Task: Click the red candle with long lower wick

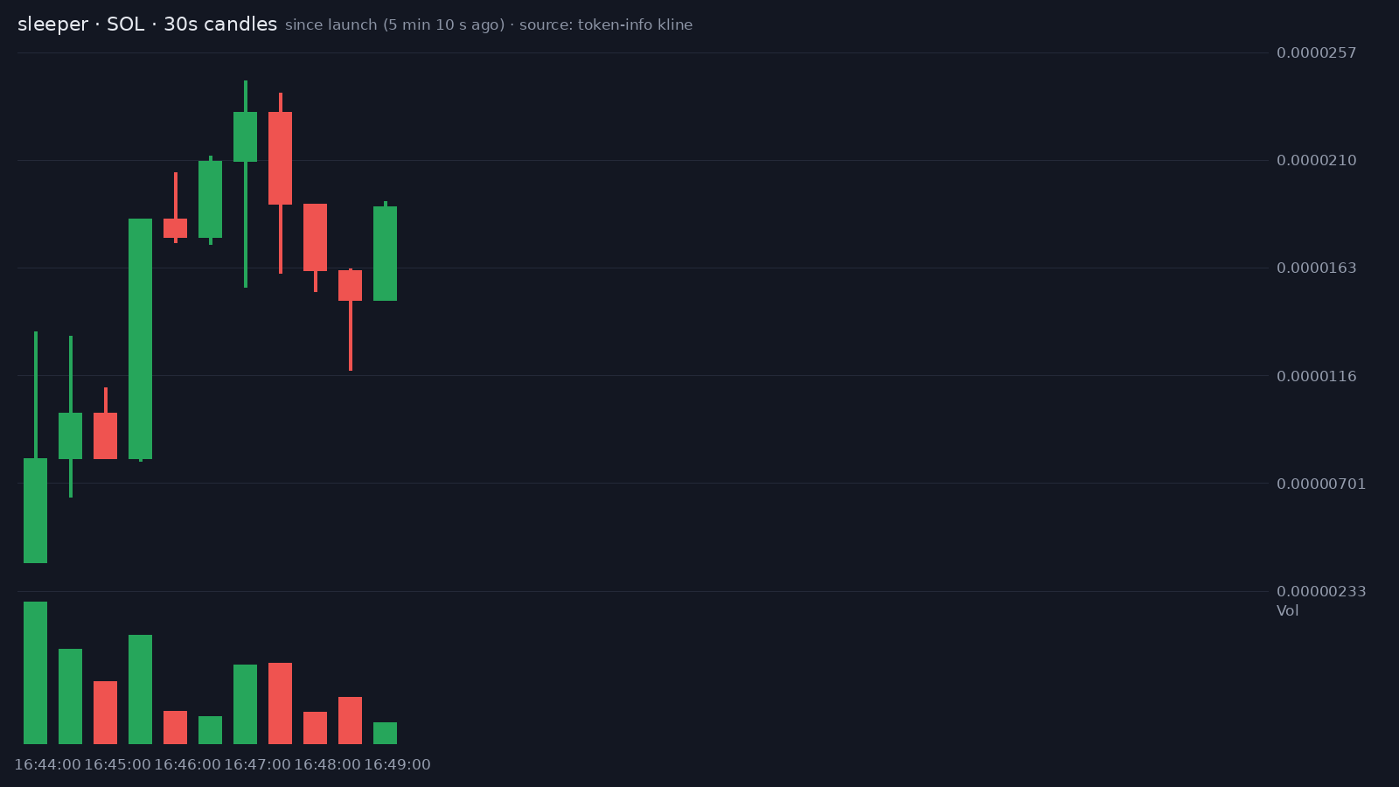Action: (350, 286)
